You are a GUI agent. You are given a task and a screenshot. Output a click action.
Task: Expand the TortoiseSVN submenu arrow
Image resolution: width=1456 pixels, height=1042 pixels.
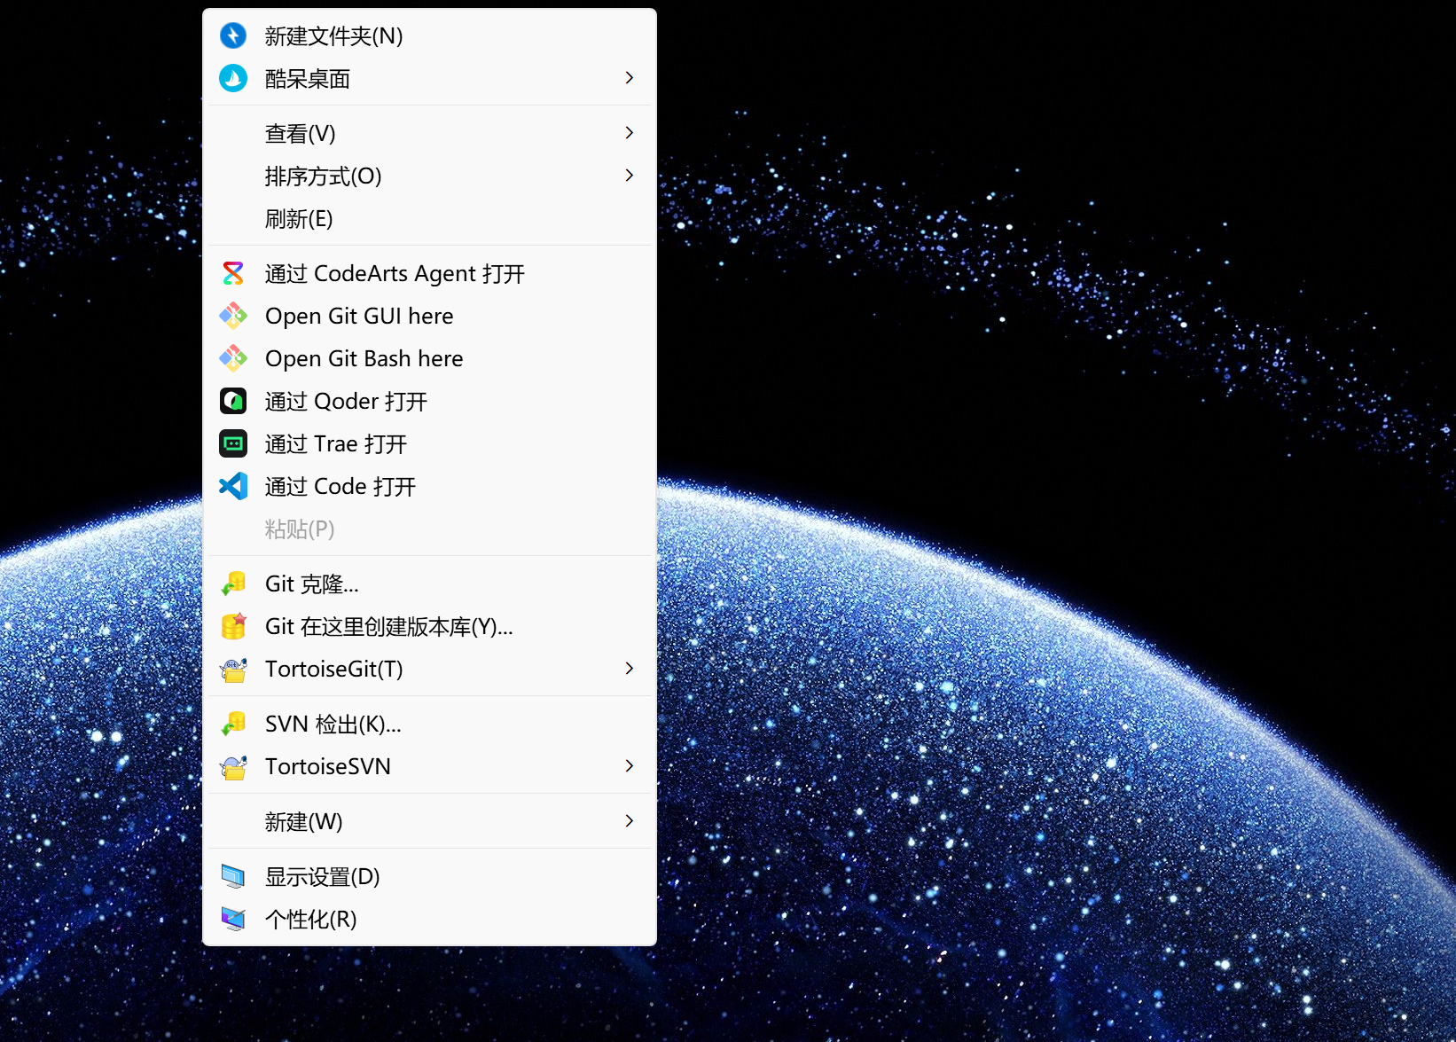click(630, 766)
